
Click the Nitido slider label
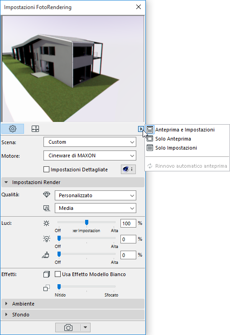tap(60, 295)
